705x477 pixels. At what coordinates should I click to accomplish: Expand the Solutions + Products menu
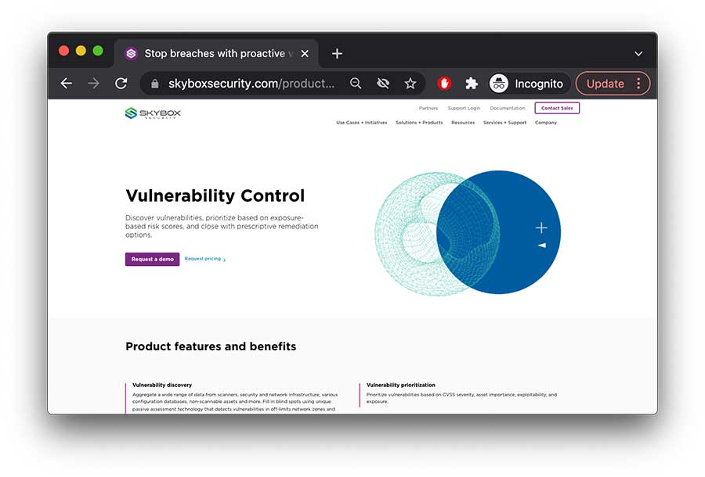pos(419,123)
